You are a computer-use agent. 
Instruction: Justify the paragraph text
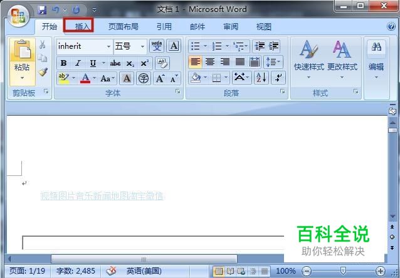[239, 62]
